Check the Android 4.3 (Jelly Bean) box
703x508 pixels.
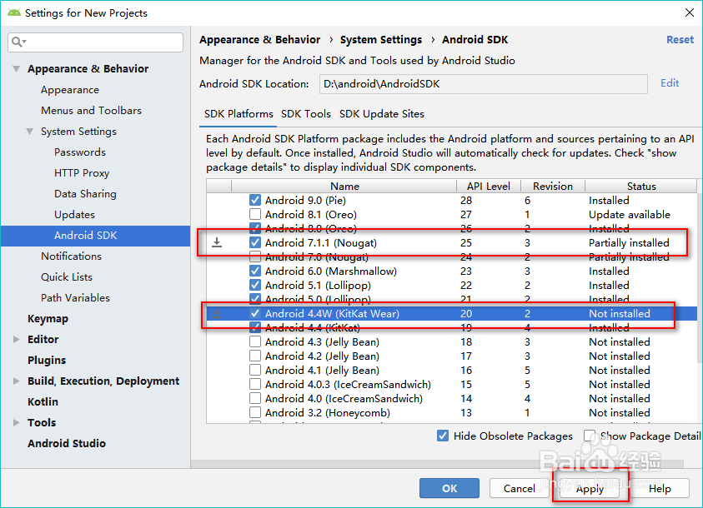tap(255, 341)
